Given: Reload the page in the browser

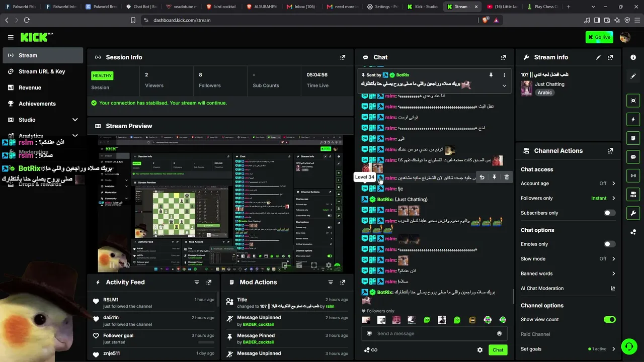Looking at the screenshot, I should (x=27, y=20).
